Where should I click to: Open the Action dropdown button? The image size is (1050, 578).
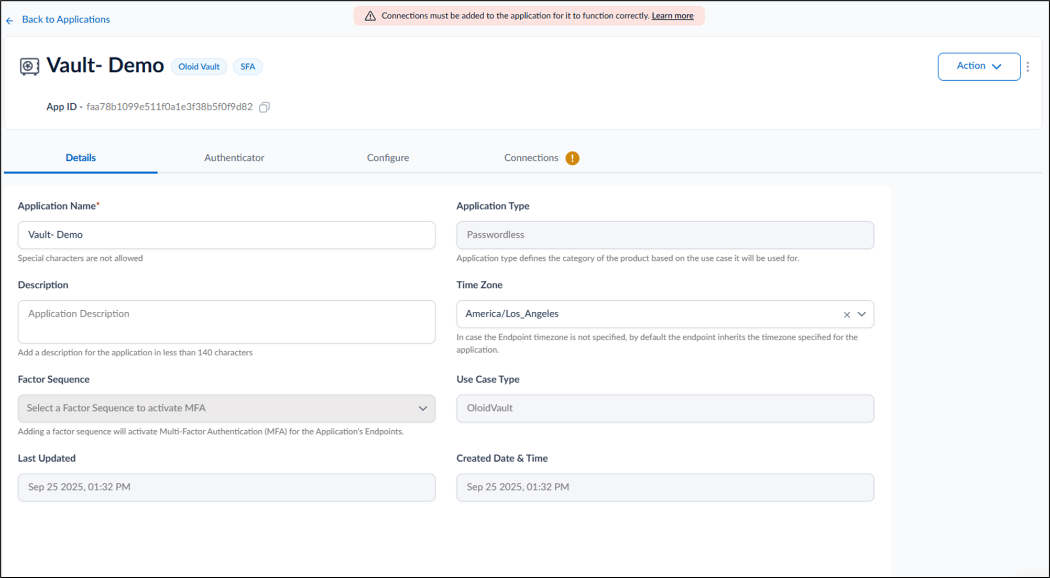click(x=979, y=67)
